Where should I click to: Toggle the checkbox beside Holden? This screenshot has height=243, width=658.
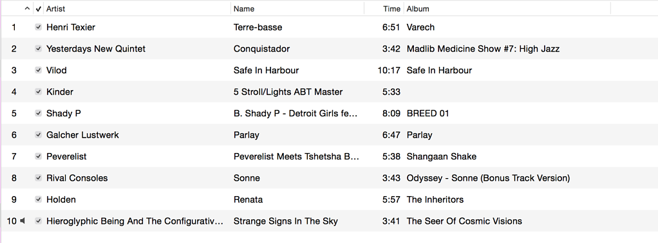pos(39,199)
